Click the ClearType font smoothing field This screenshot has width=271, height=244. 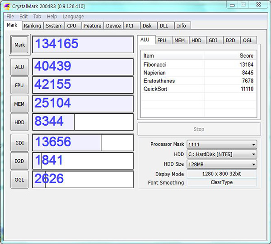click(222, 182)
